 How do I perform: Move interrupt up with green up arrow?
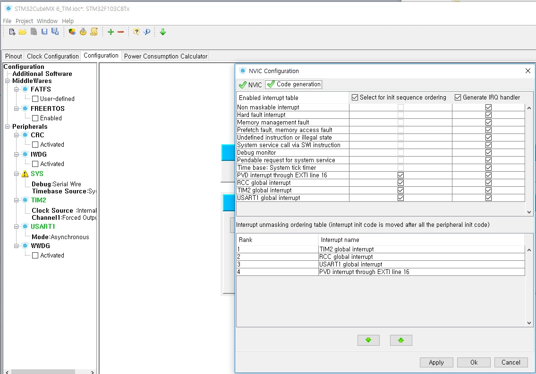[x=401, y=340]
